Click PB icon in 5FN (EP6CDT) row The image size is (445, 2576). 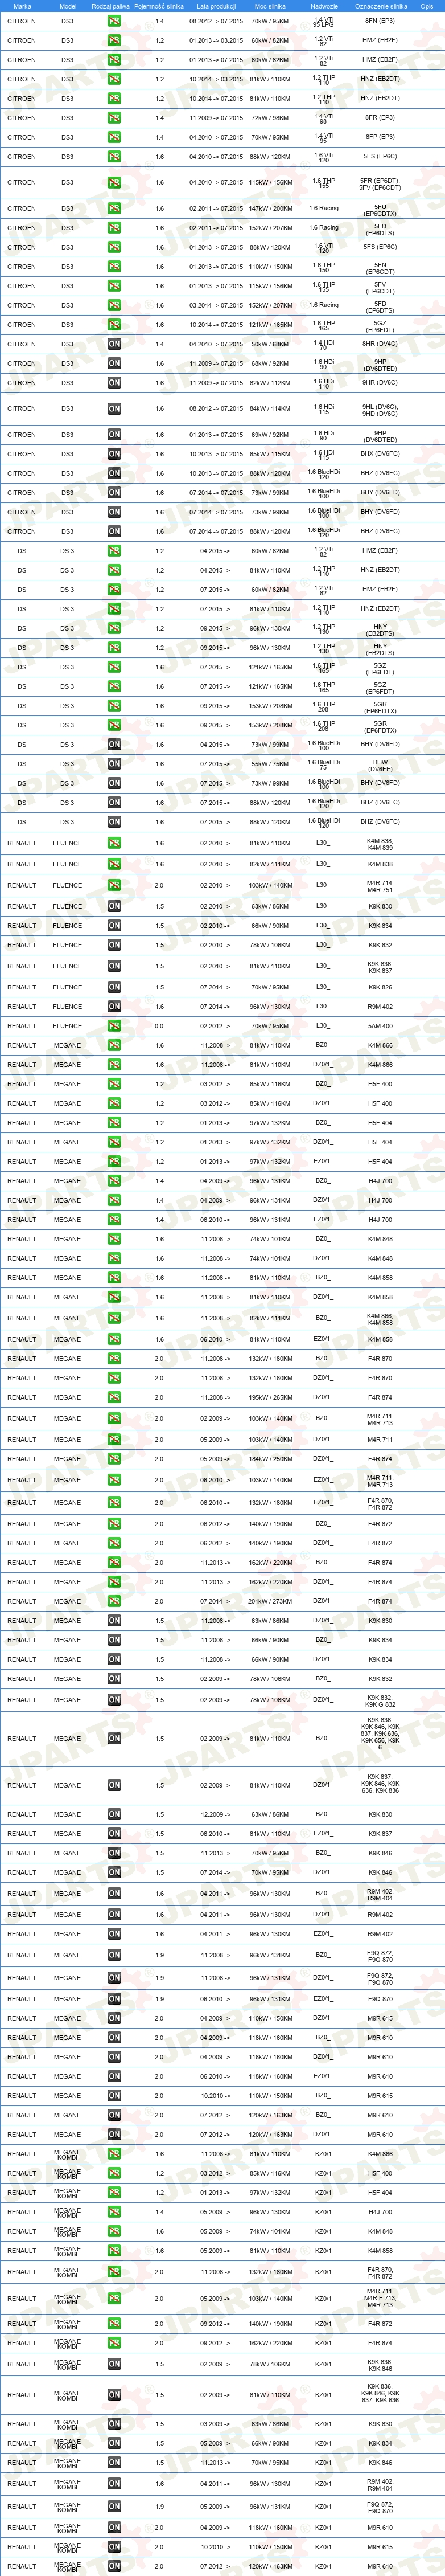tap(114, 267)
